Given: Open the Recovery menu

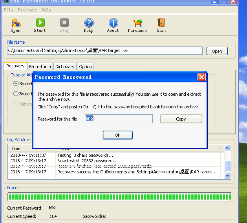Looking at the screenshot, I should pyautogui.click(x=27, y=10).
